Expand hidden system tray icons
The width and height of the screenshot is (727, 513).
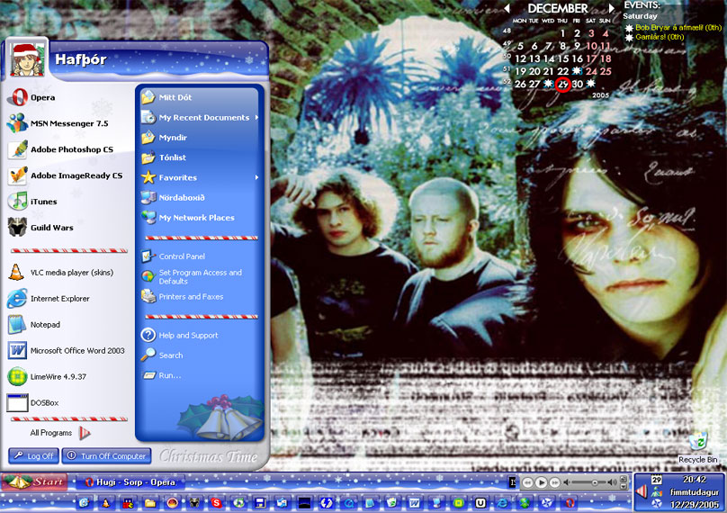(641, 493)
